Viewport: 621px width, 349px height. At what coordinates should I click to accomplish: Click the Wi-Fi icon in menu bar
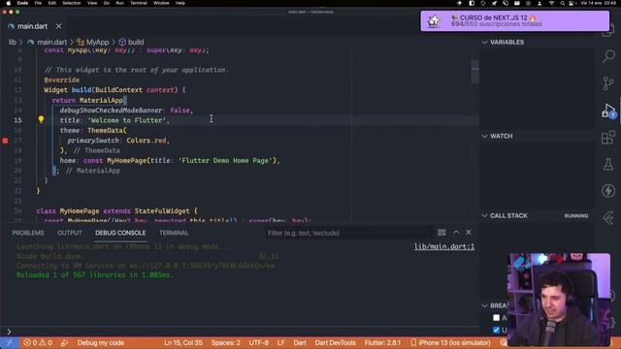tap(551, 3)
